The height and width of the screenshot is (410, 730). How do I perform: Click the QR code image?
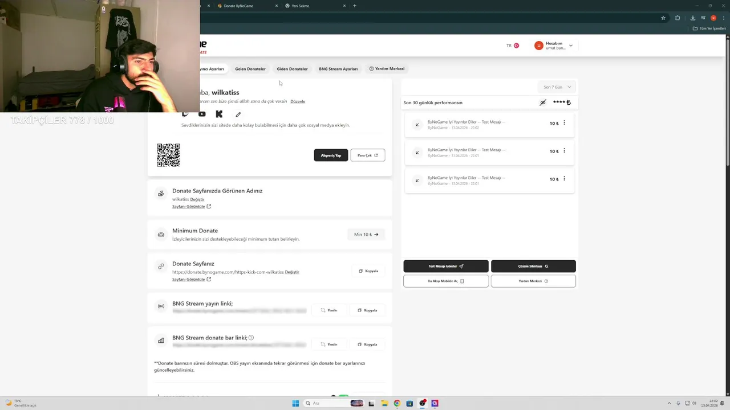(168, 155)
